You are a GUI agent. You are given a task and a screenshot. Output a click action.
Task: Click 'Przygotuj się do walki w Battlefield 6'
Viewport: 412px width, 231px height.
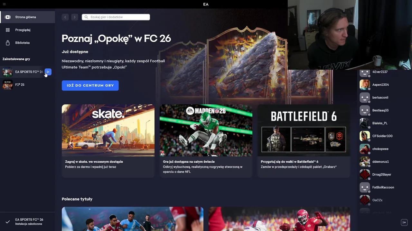[289, 162]
